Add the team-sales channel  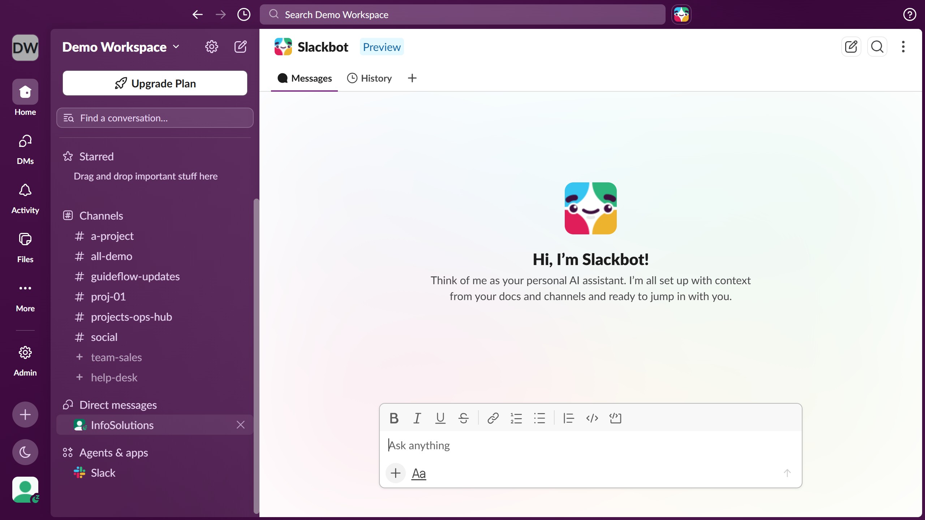pos(155,357)
